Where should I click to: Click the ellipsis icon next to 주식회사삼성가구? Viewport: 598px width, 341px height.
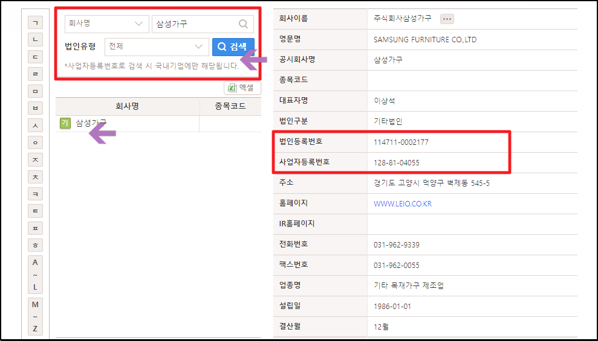(447, 19)
